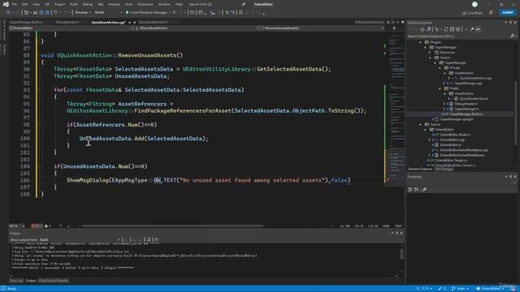
Task: Click Collapse All icon in Solution Explorer toolbar
Action: coord(452,29)
